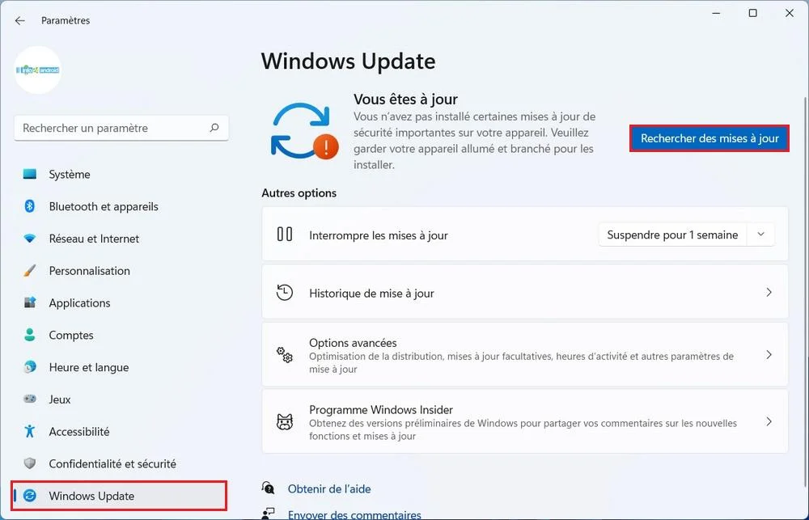Click the Windows Update sidebar icon
The image size is (809, 520).
tap(30, 496)
